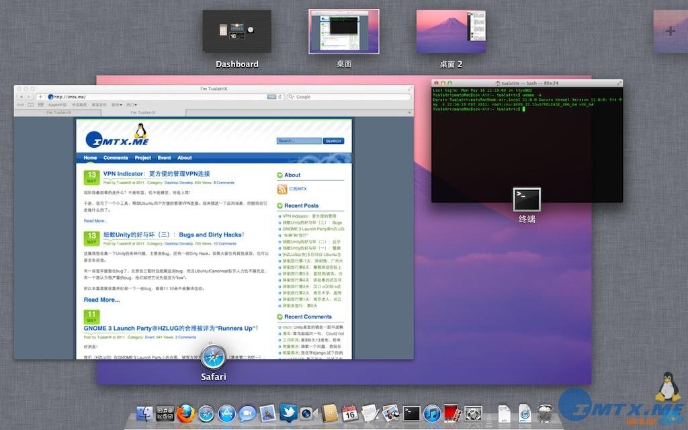Click the 8 Comments link under the VPN post
The height and width of the screenshot is (430, 688).
point(224,183)
